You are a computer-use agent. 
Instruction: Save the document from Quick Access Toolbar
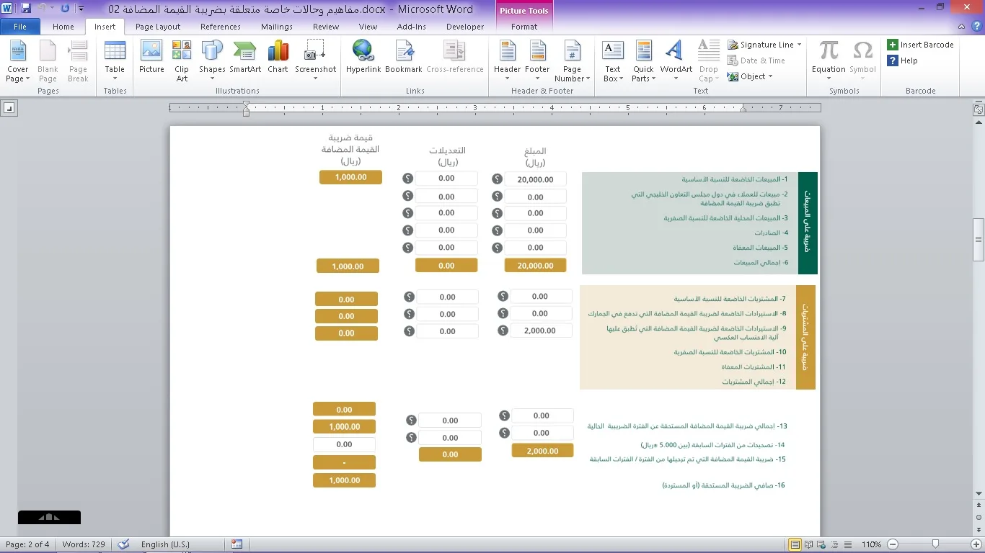pos(27,9)
